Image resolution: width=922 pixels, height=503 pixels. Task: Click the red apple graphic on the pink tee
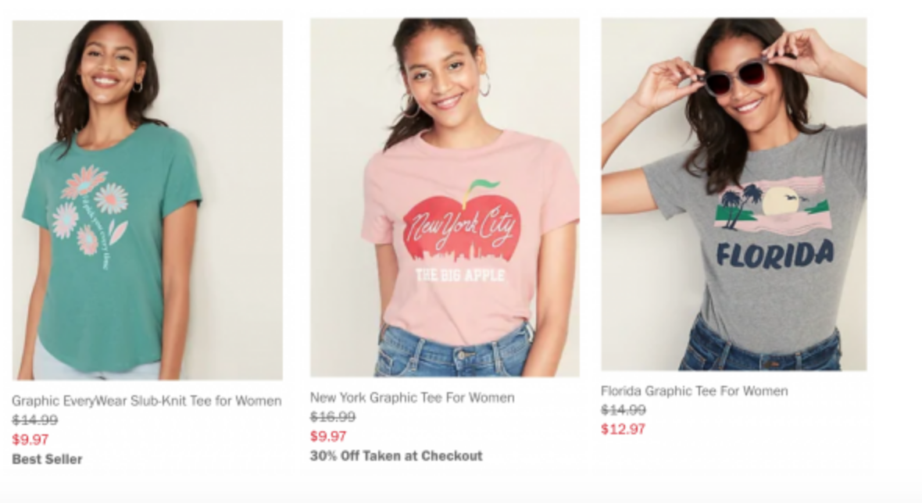tap(460, 228)
